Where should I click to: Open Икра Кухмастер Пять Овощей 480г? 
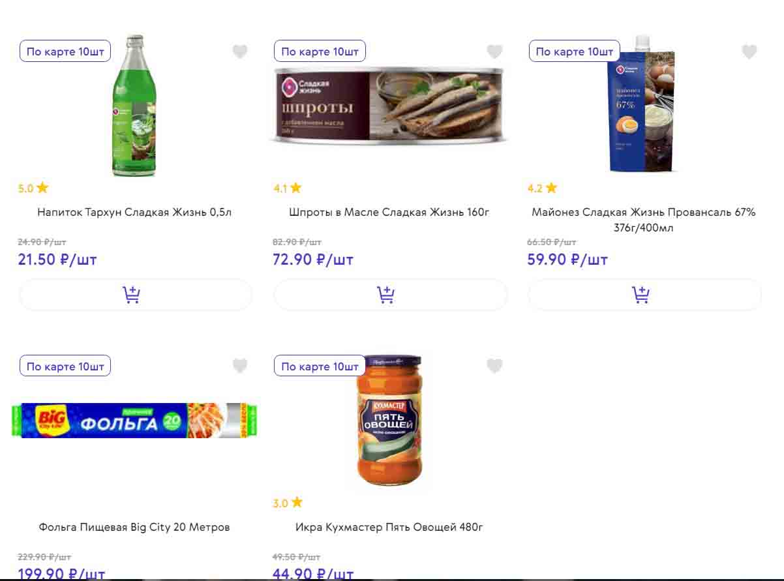coord(389,527)
